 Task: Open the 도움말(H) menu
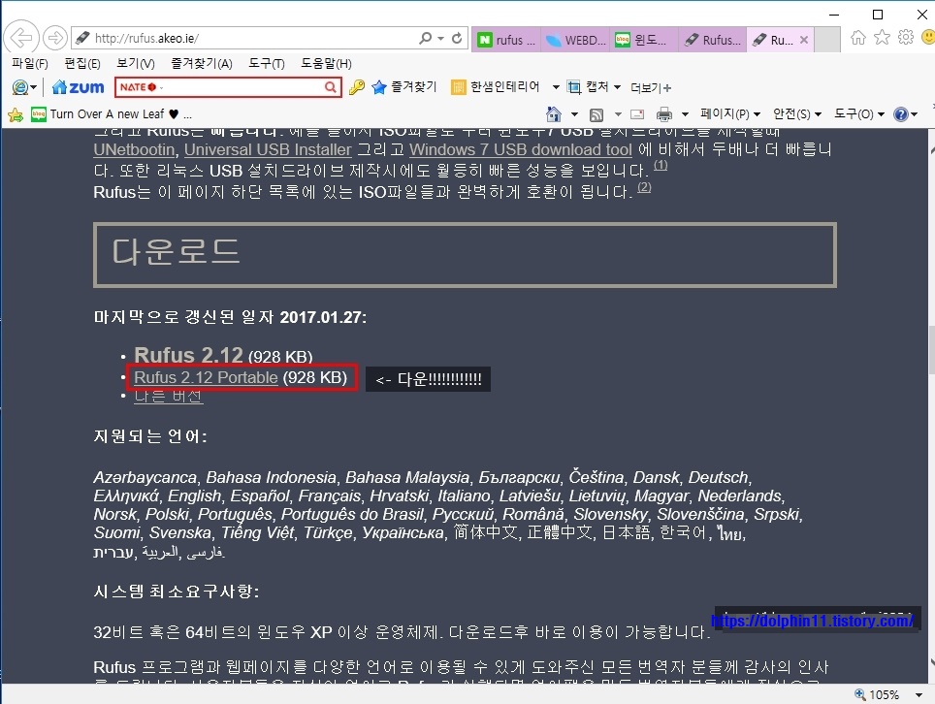point(326,63)
